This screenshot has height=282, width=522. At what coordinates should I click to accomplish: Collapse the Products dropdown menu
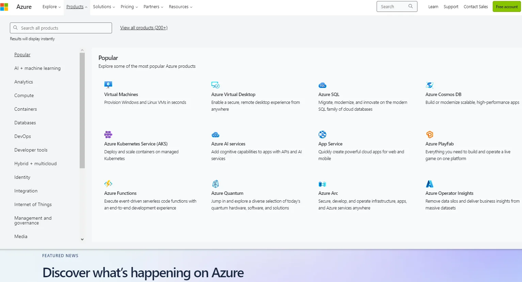coord(77,7)
